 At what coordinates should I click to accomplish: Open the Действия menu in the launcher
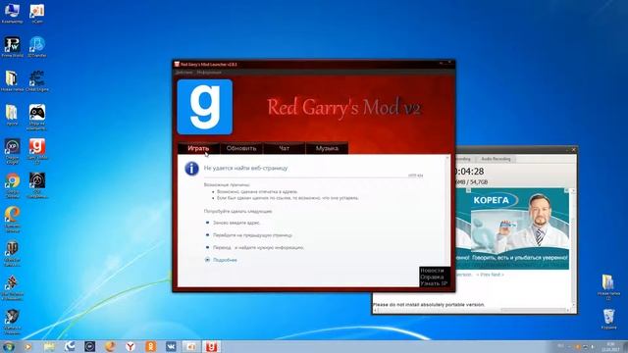point(183,73)
